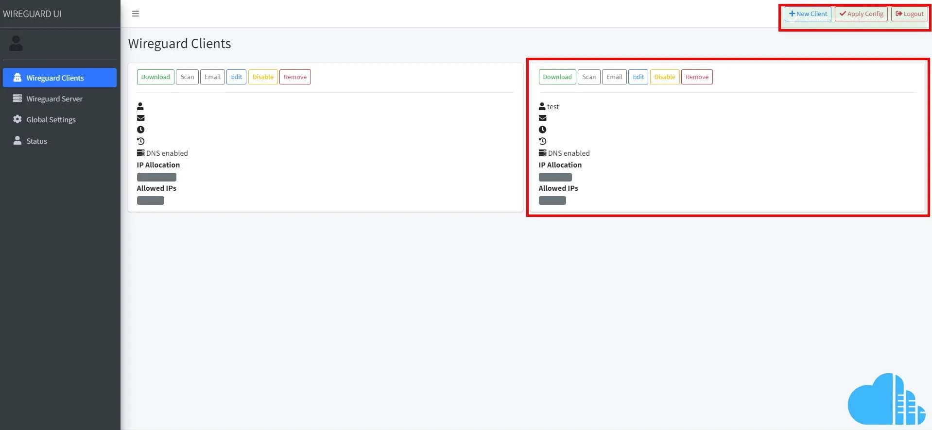Click 'DNS enabled' text in the test card
This screenshot has width=932, height=430.
coord(569,153)
